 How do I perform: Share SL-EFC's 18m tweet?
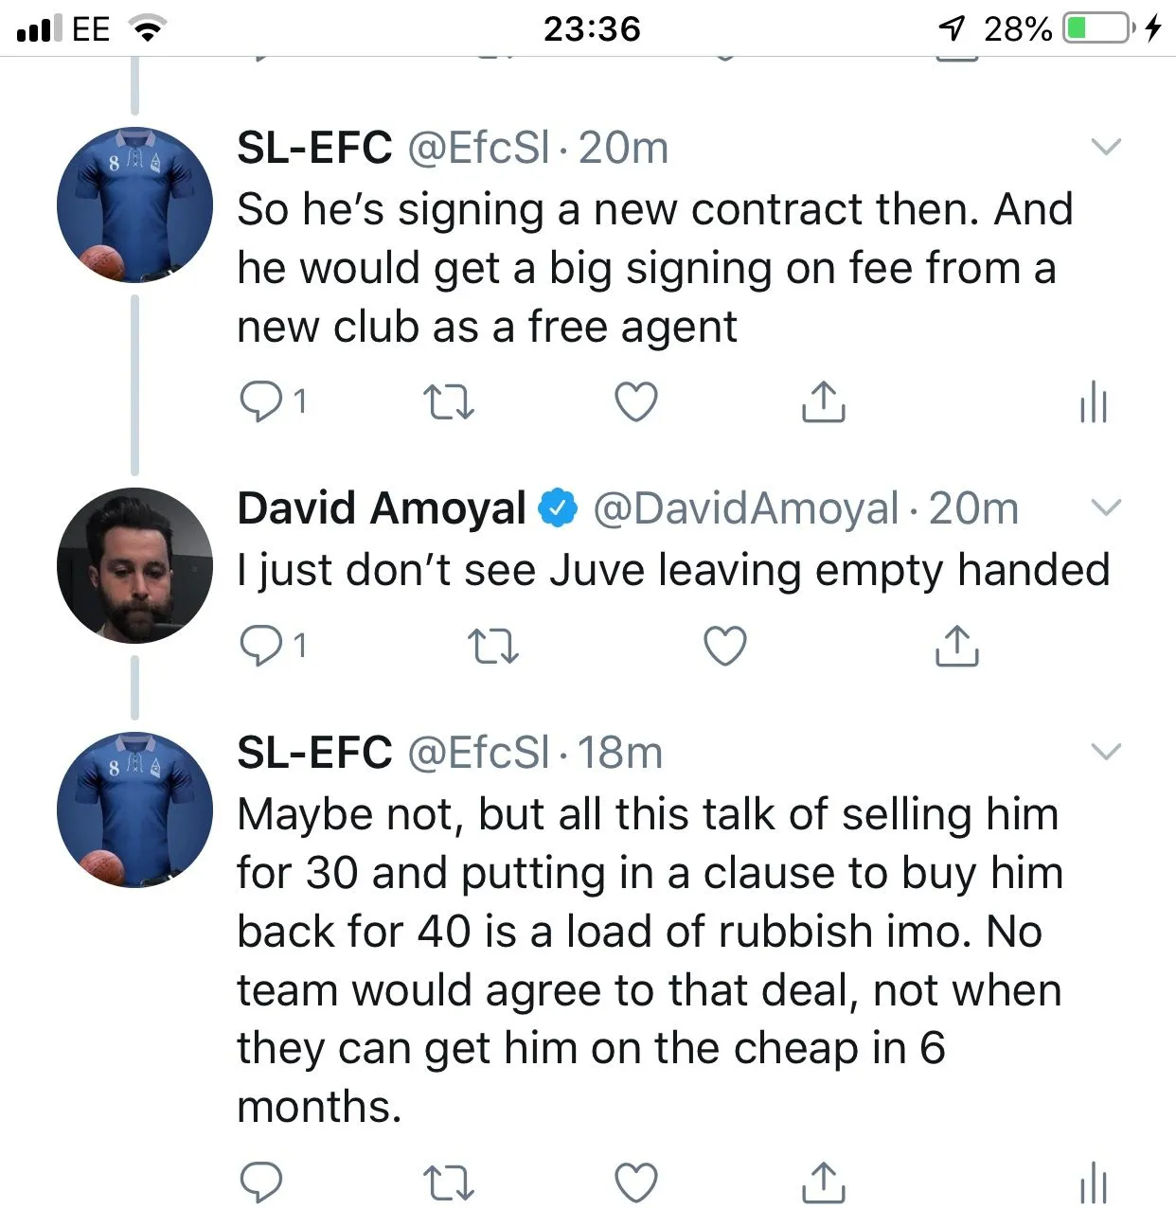click(823, 1182)
